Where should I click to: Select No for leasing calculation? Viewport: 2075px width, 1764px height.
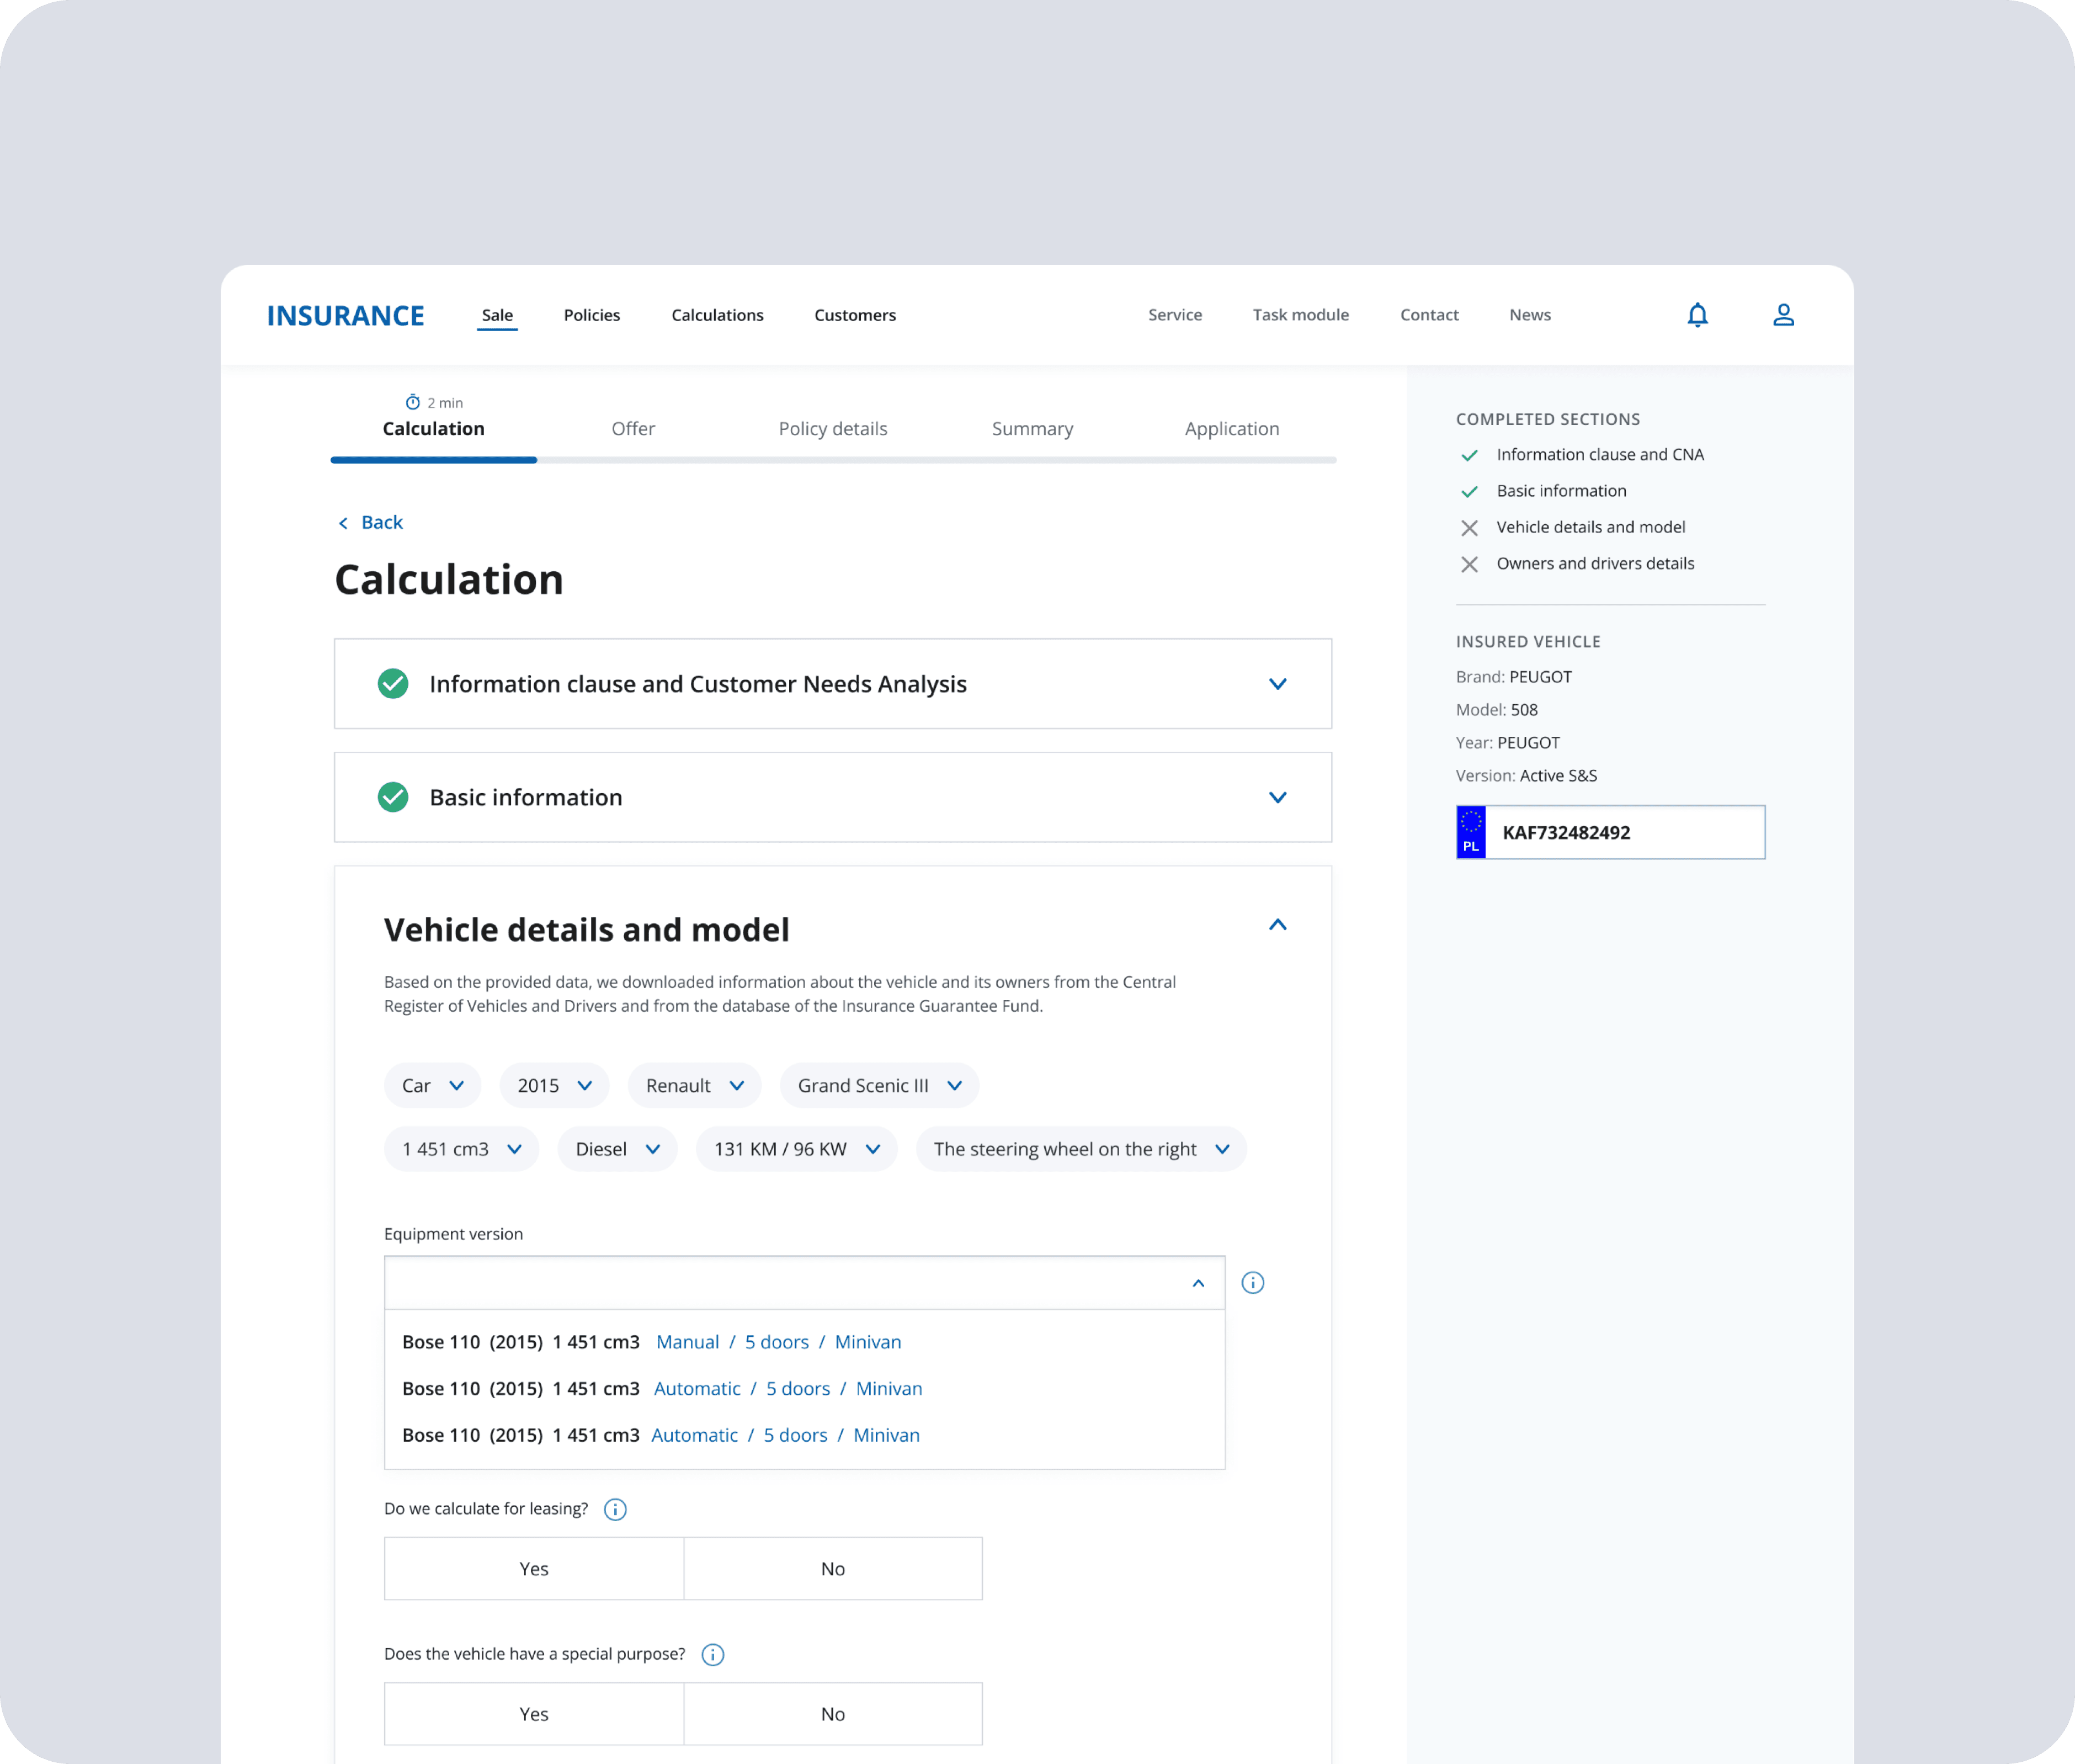pos(832,1569)
